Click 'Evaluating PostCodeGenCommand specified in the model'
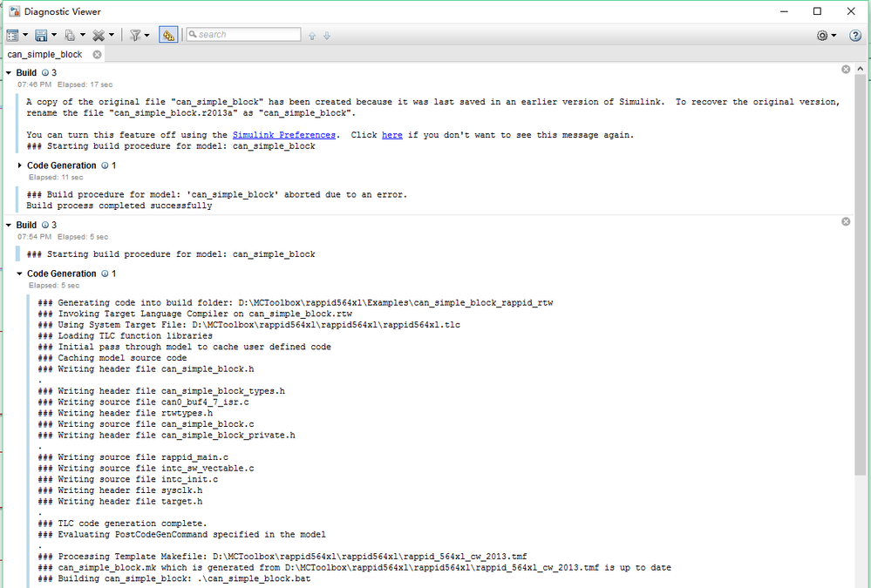The width and height of the screenshot is (871, 588). click(181, 535)
